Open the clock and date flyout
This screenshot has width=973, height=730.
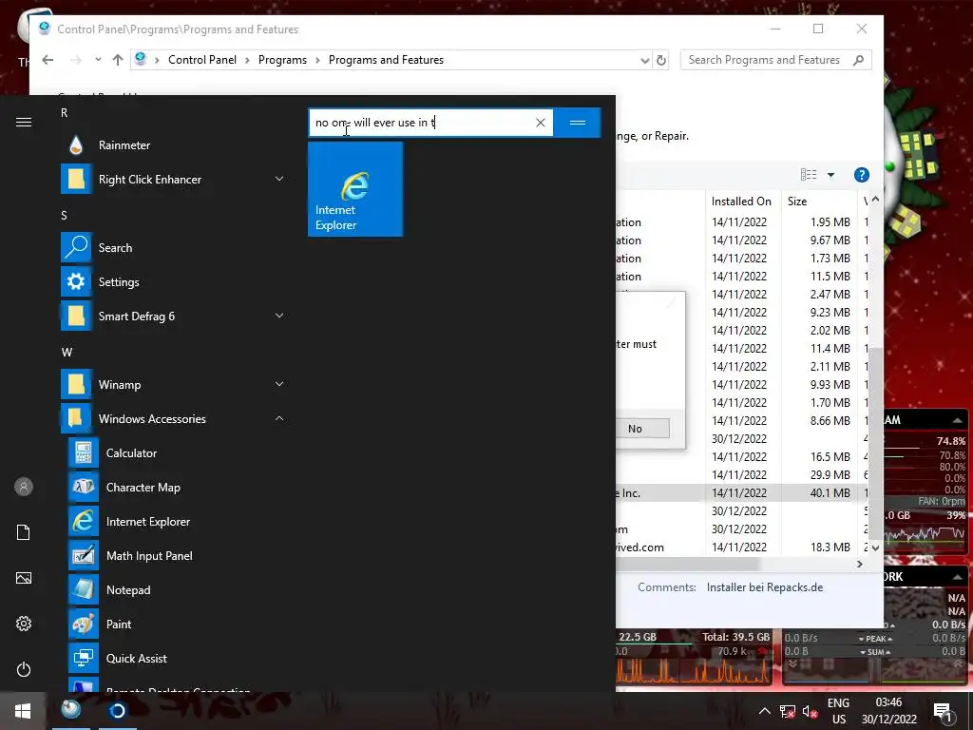point(888,711)
